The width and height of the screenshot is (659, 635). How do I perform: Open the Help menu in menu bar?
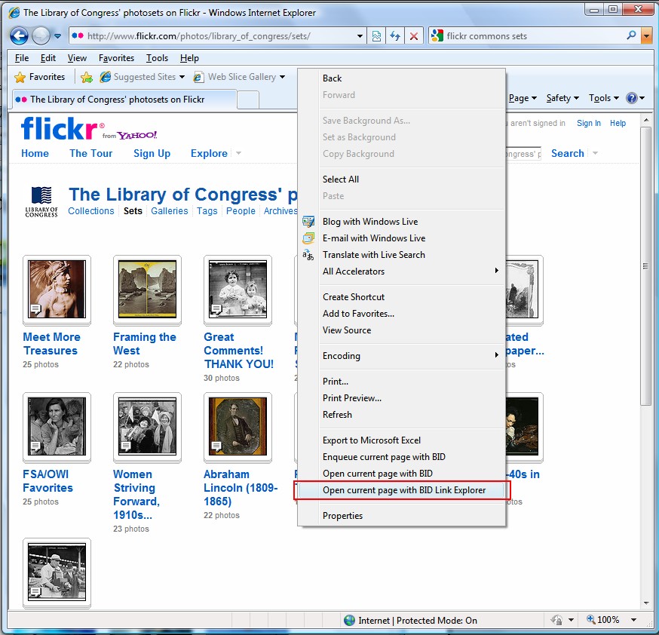[x=189, y=58]
